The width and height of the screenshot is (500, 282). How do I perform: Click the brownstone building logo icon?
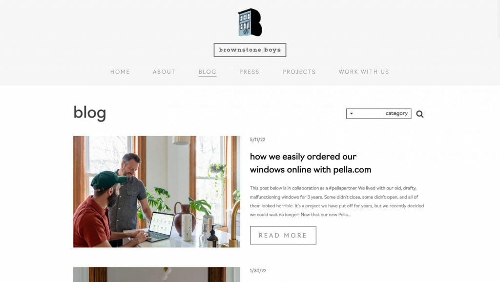click(250, 22)
